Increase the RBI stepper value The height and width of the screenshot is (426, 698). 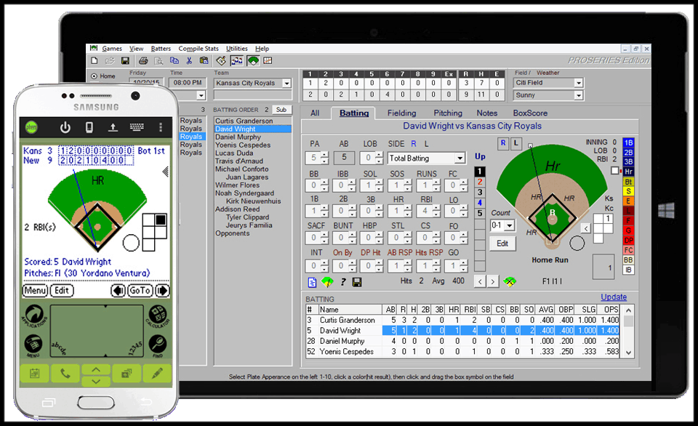click(x=436, y=207)
